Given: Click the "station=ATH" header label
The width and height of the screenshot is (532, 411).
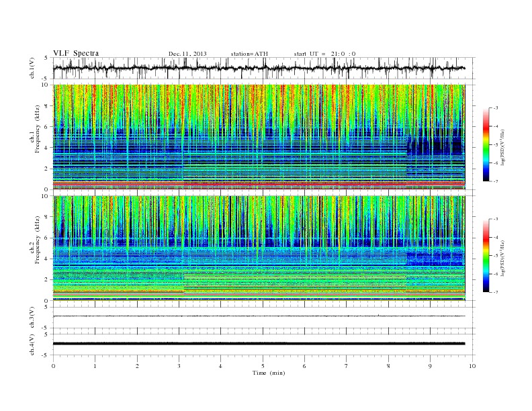Looking at the screenshot, I should [249, 54].
